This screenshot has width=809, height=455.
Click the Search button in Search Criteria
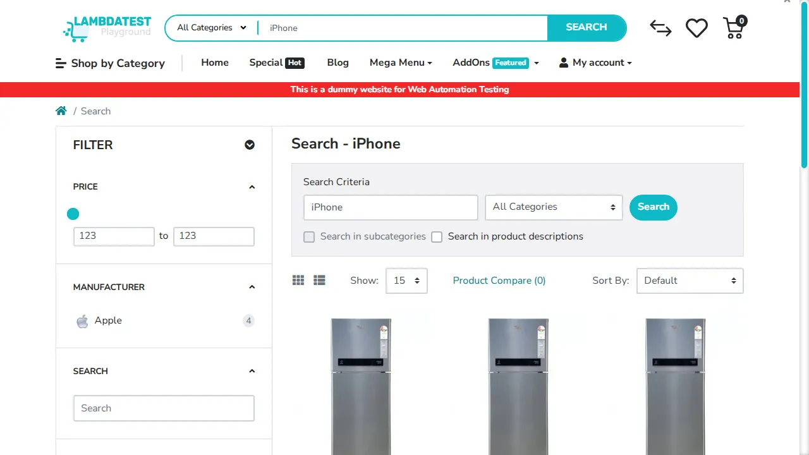click(654, 207)
